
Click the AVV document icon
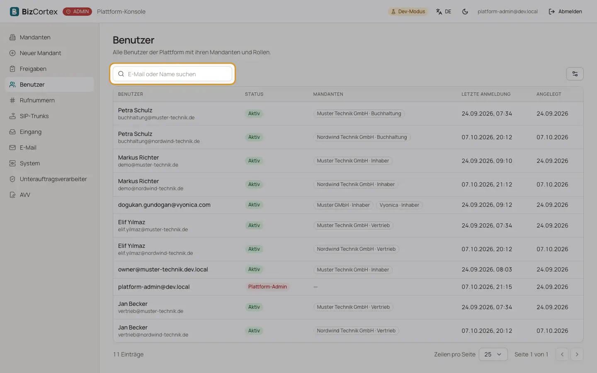[x=12, y=195]
